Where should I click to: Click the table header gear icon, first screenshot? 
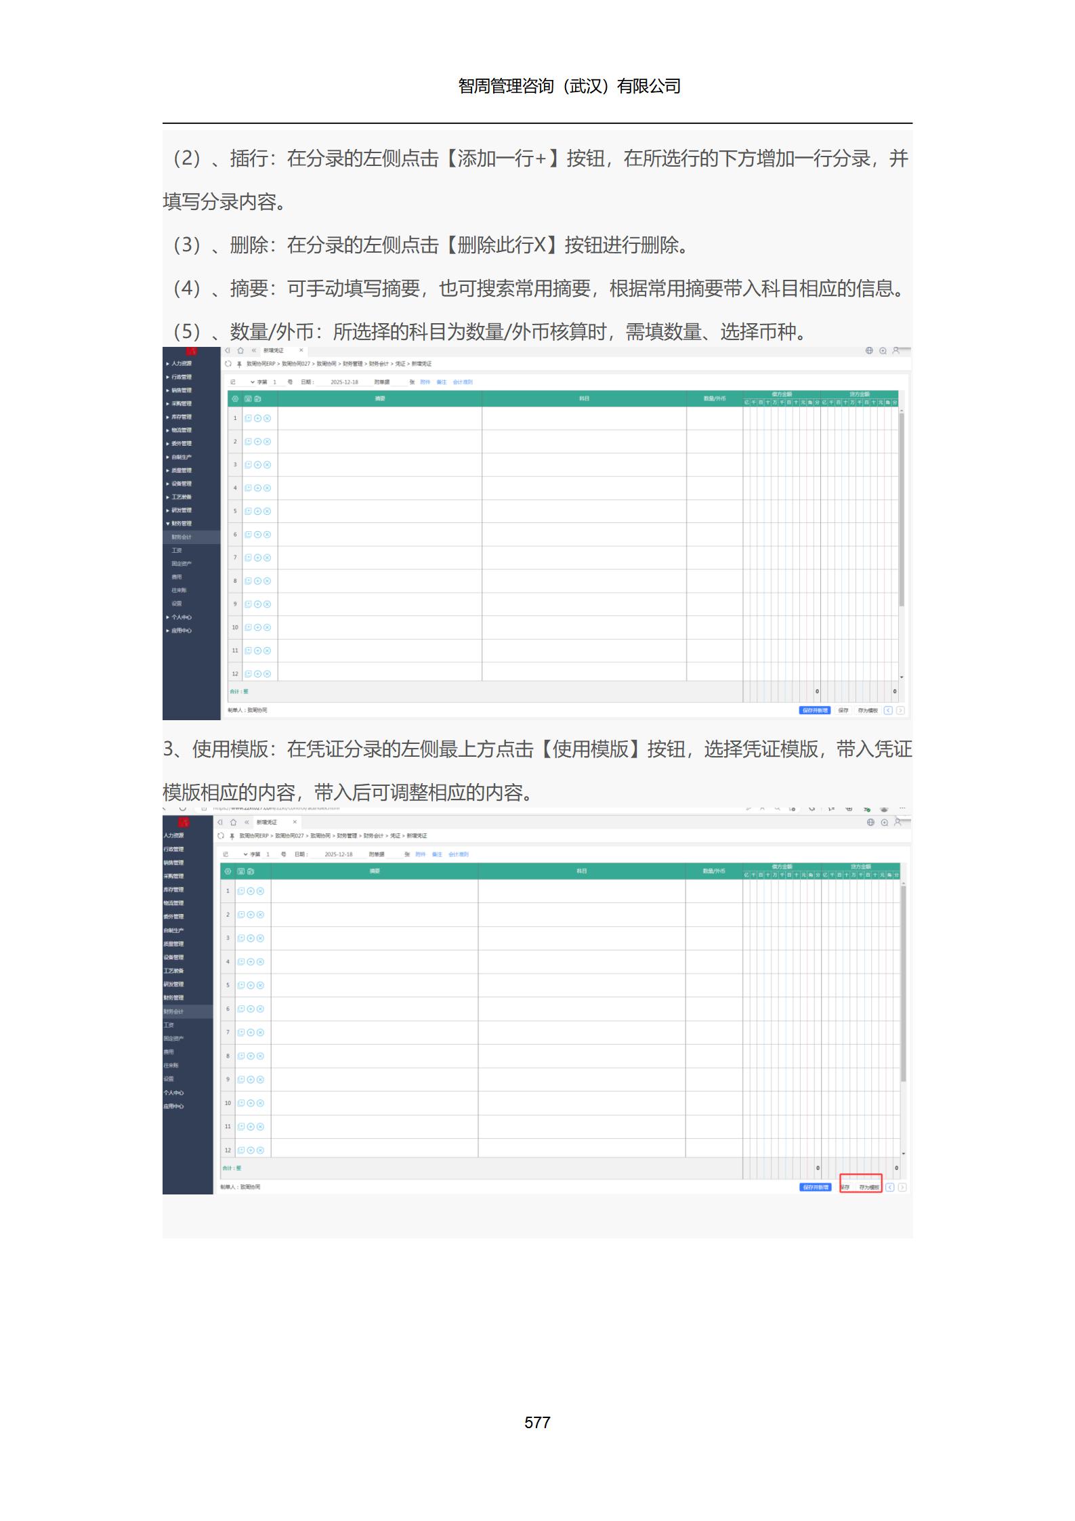click(235, 398)
